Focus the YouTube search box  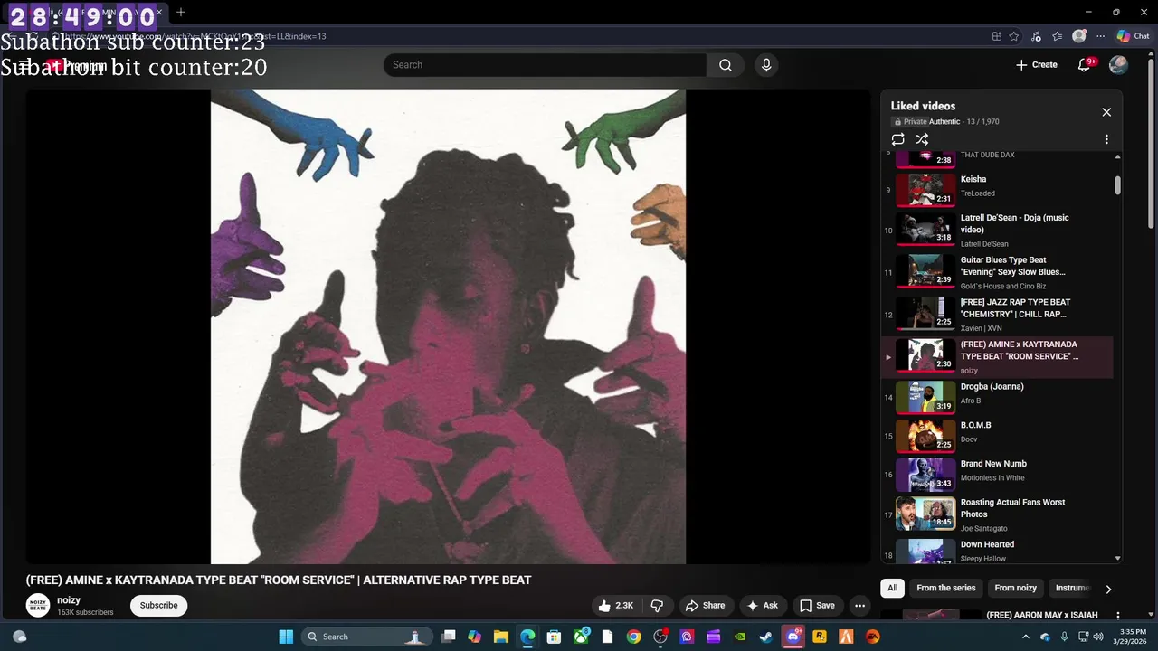coord(545,65)
